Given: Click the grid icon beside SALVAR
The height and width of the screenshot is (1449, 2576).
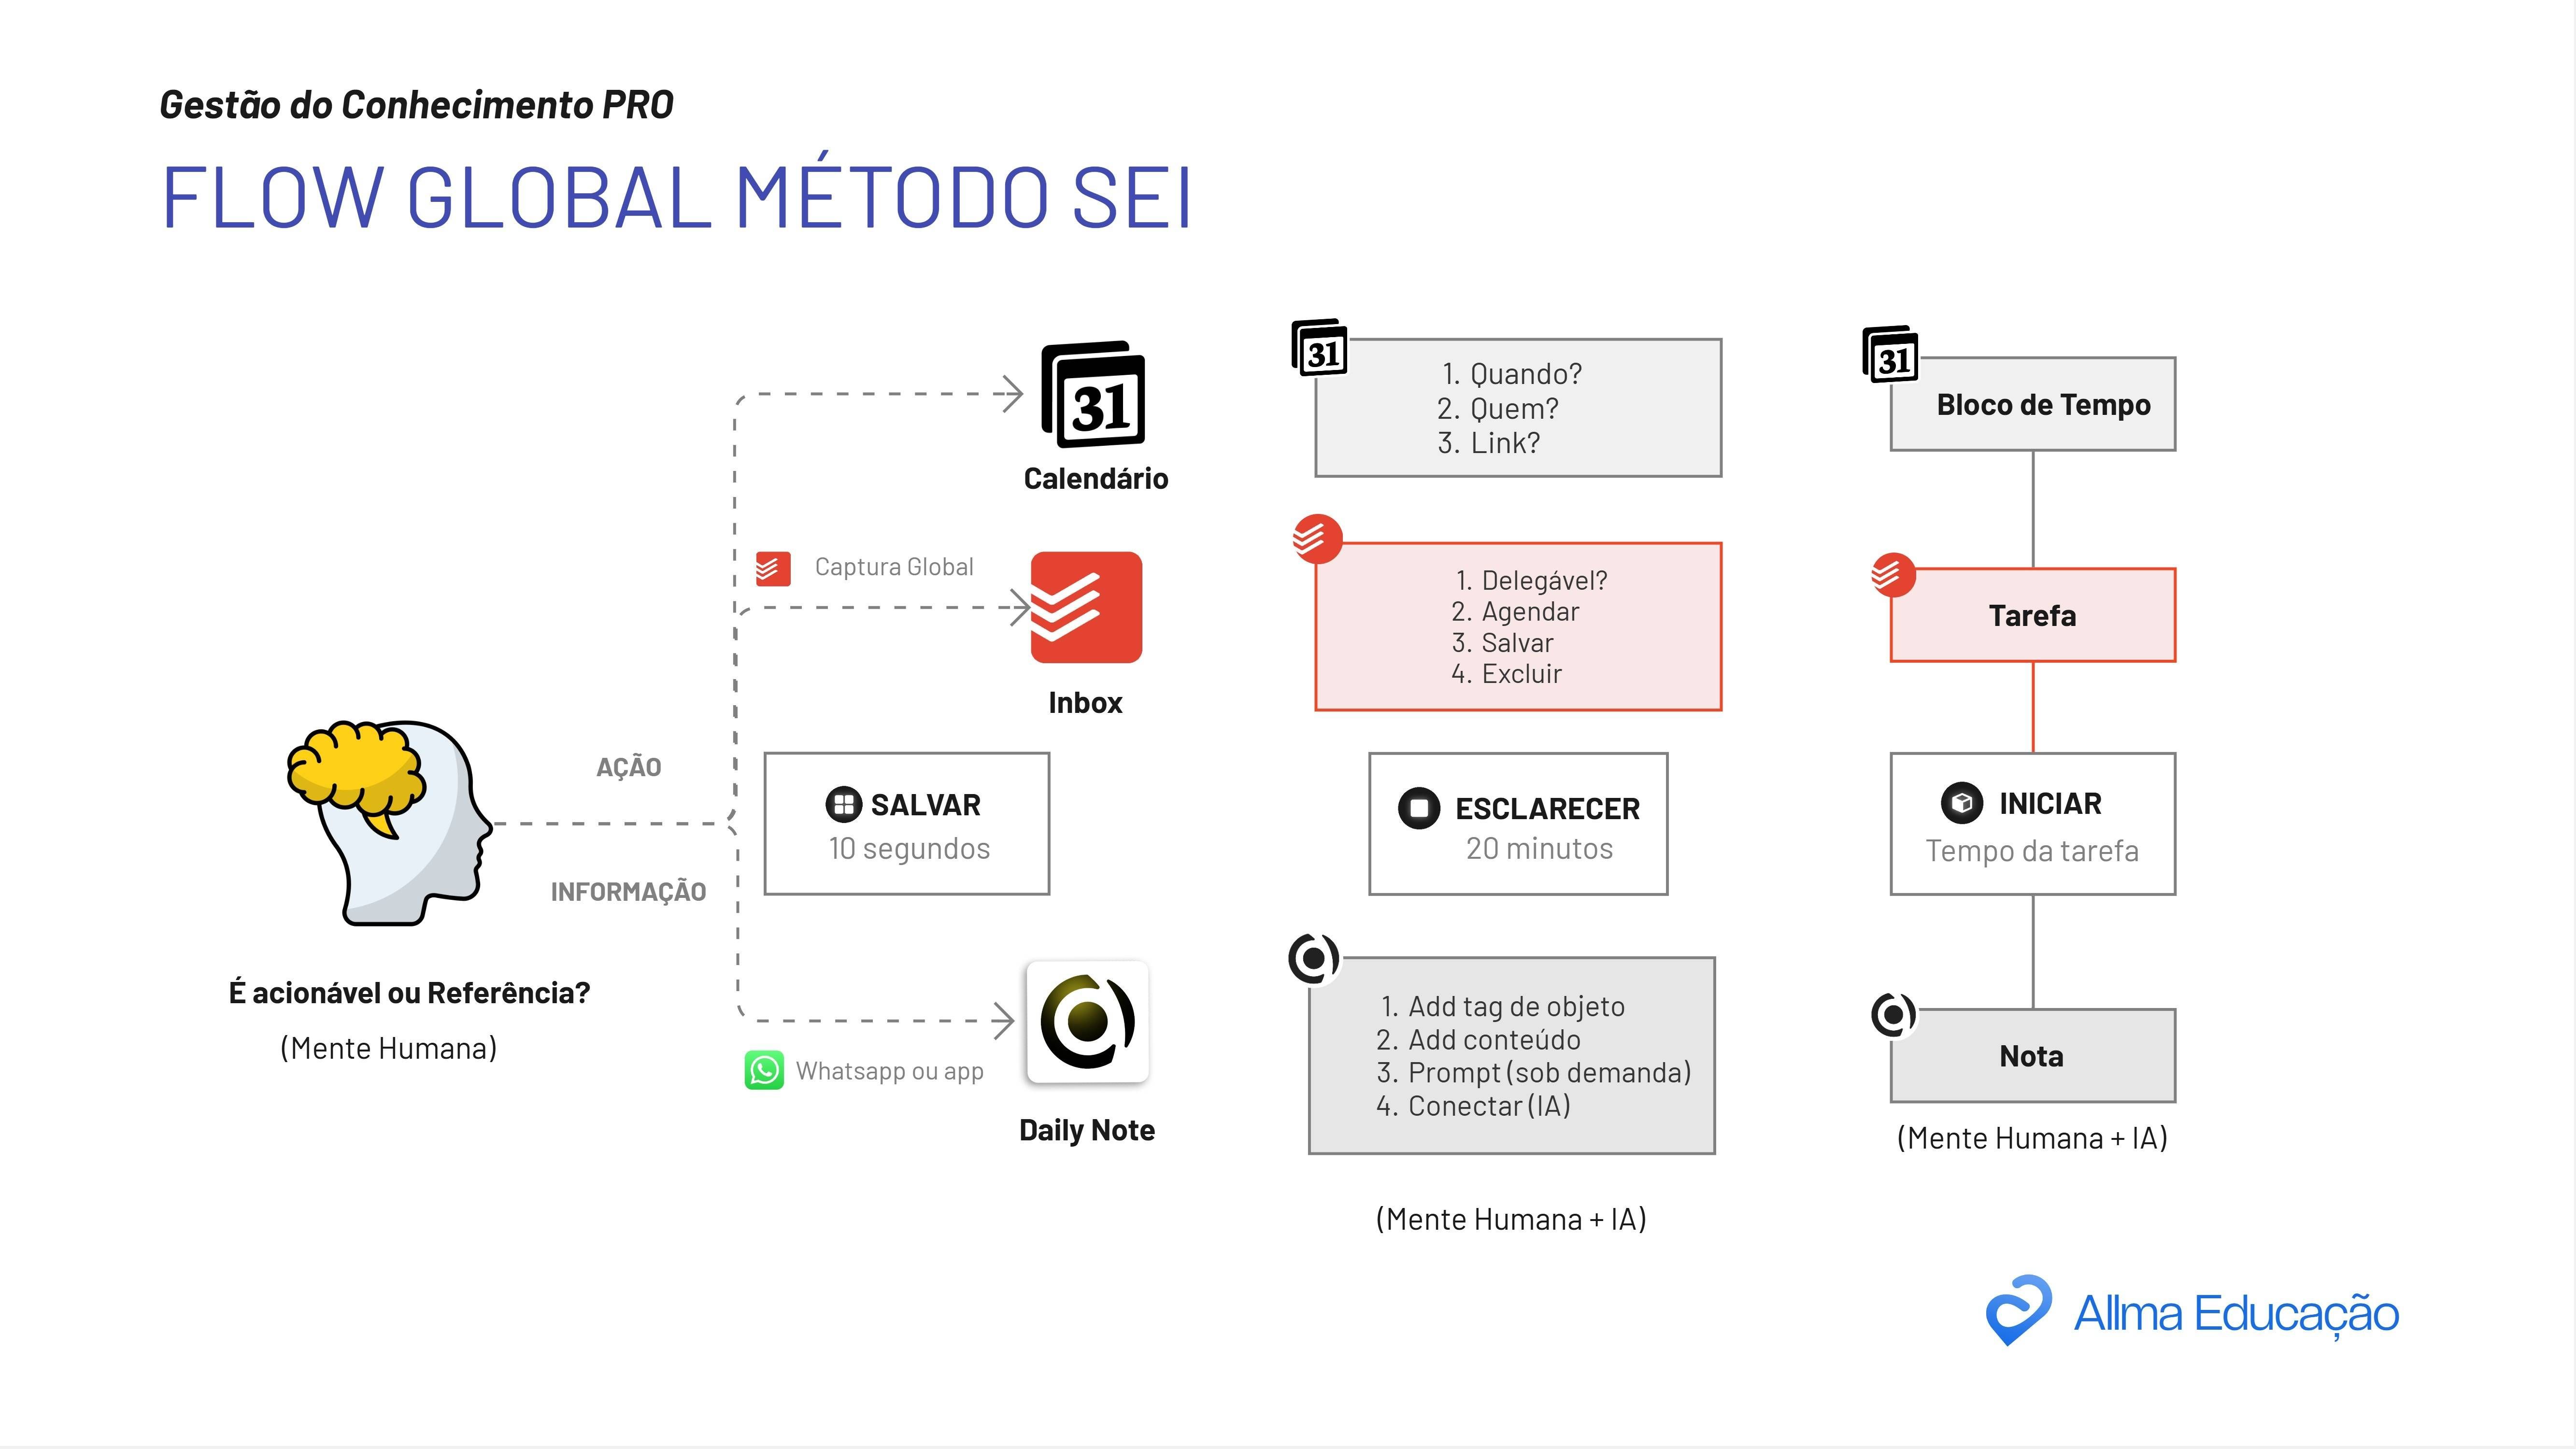Looking at the screenshot, I should 843,804.
